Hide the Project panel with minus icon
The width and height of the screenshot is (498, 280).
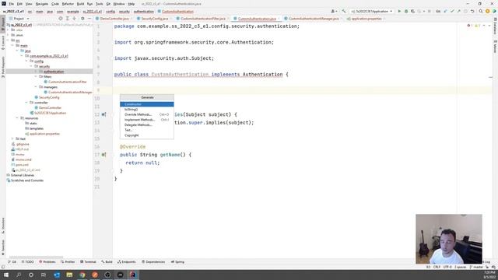(x=89, y=19)
